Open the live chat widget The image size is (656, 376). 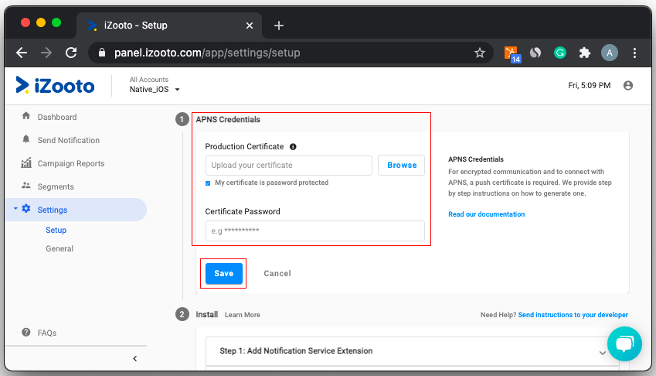tap(624, 344)
